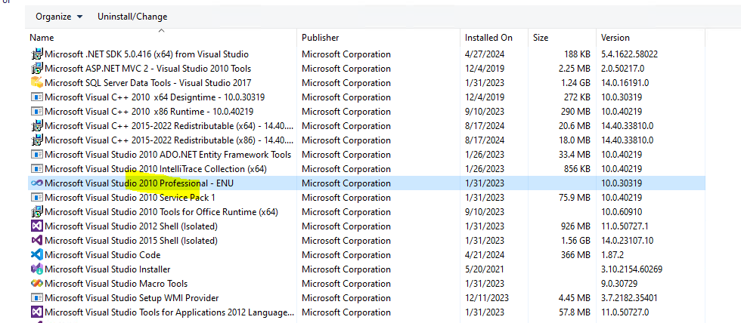Viewport: 741px width, 323px height.
Task: Select Microsoft Visual Studio 2015 Shell (Isolated)
Action: click(x=131, y=241)
